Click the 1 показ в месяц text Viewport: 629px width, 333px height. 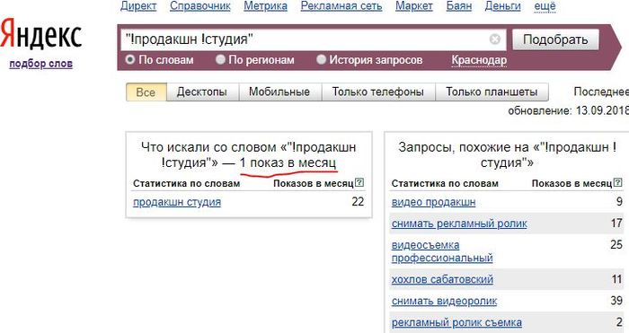click(x=288, y=162)
